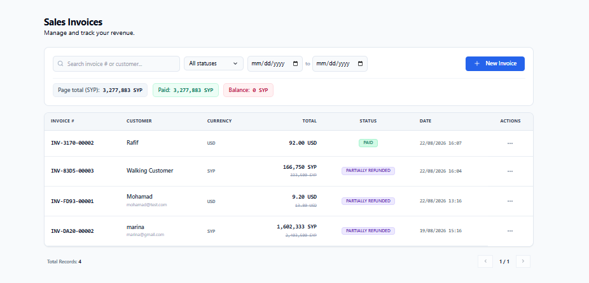The width and height of the screenshot is (589, 283).
Task: Select invoice number INV-3170-00002
Action: (x=72, y=143)
